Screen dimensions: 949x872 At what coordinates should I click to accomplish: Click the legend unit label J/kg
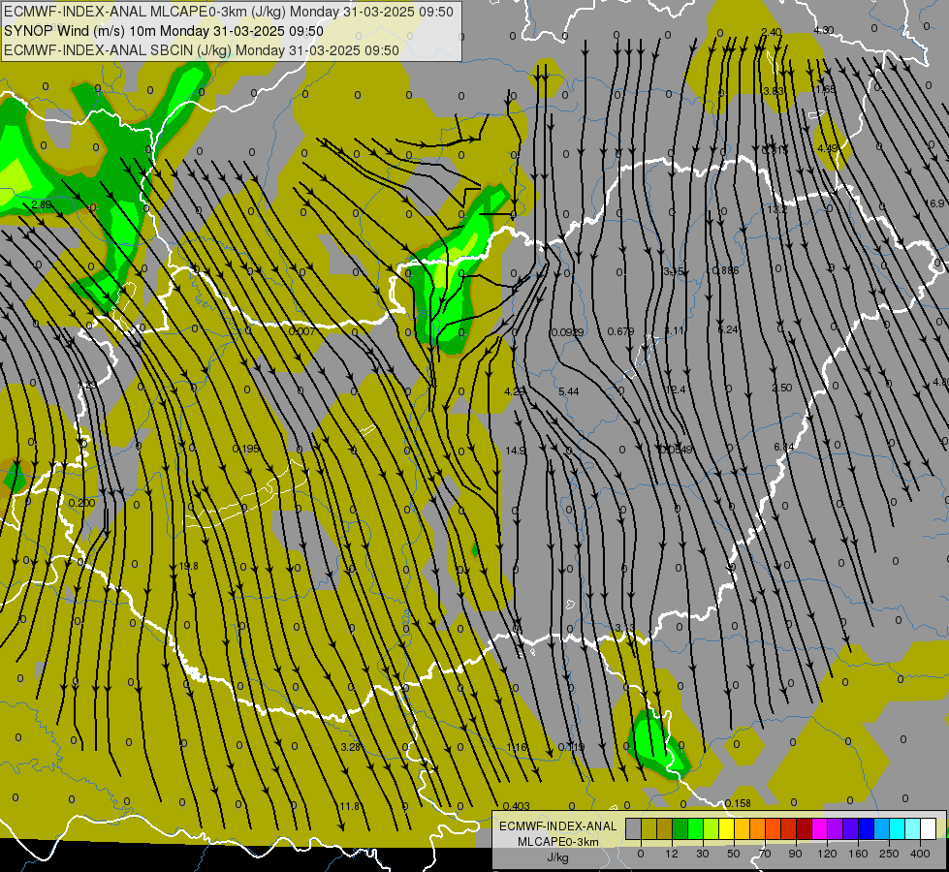pos(558,857)
